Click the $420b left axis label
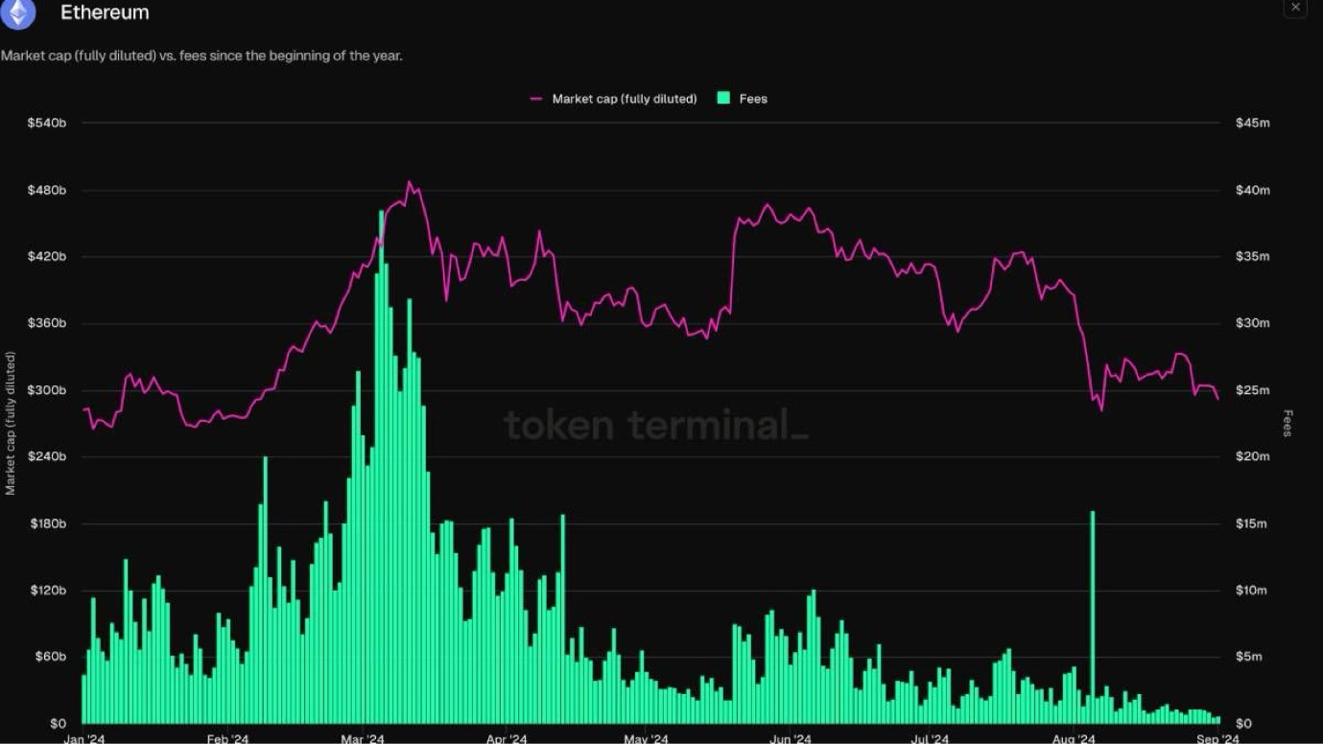This screenshot has height=744, width=1323. point(46,257)
